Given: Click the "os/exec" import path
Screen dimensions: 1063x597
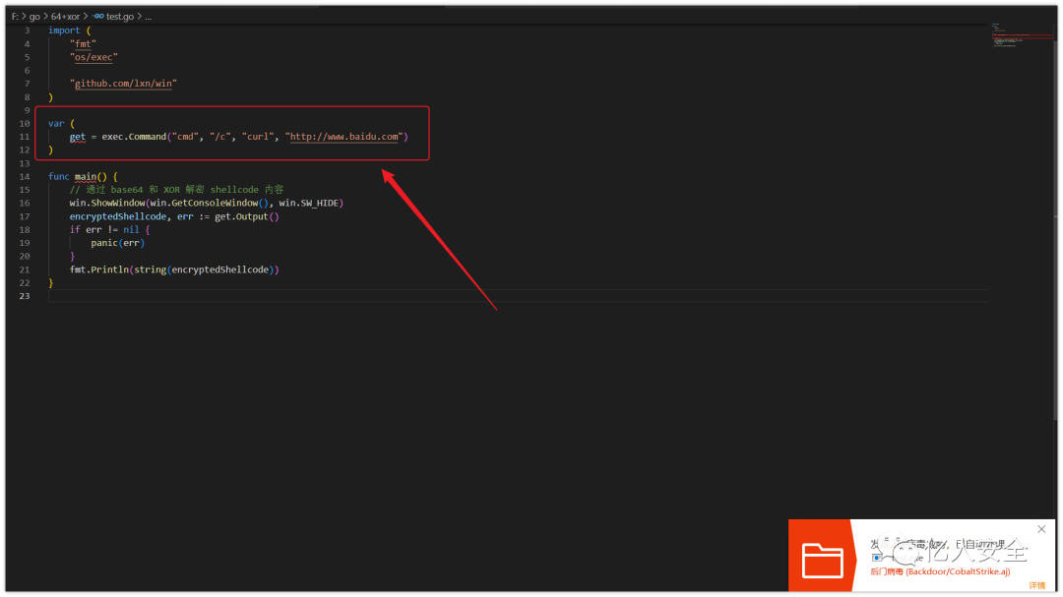Looking at the screenshot, I should (94, 57).
